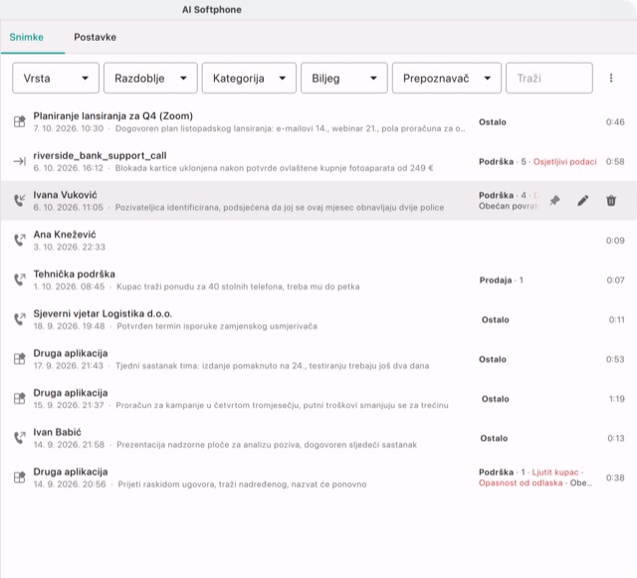Image resolution: width=637 pixels, height=578 pixels.
Task: Click the 1:19 duration value
Action: pos(617,399)
